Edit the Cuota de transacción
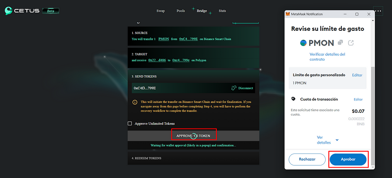Screen dimensions: 392x178 (358, 99)
